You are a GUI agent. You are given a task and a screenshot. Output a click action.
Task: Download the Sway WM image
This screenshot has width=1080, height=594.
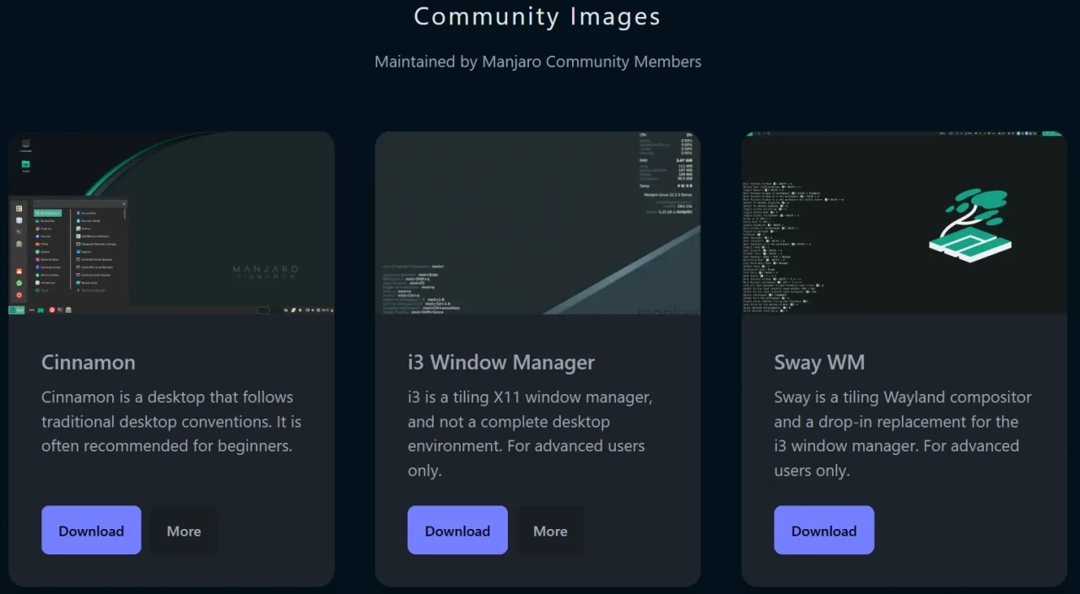[x=823, y=531]
